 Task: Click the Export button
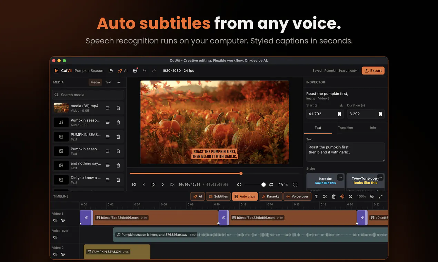coord(373,71)
